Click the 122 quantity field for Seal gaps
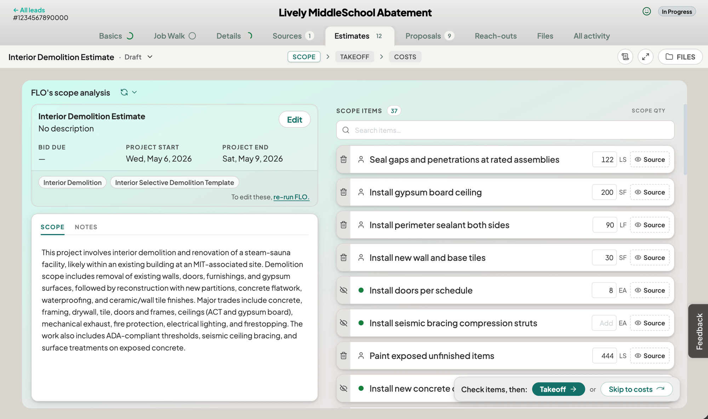Image resolution: width=708 pixels, height=419 pixels. click(604, 159)
